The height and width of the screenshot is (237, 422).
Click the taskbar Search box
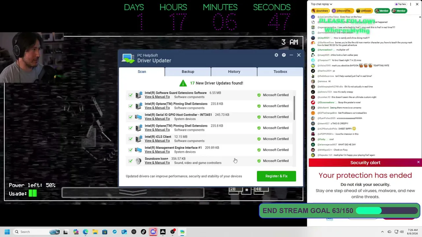(37, 232)
